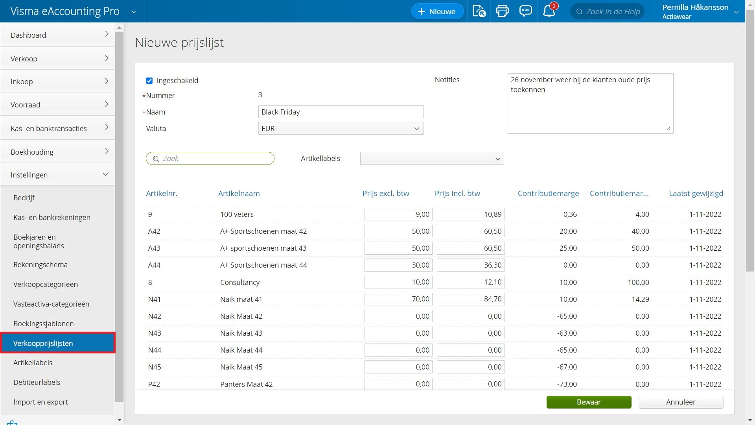Click magnifier in Zoek in de Help
755x425 pixels.
click(579, 12)
